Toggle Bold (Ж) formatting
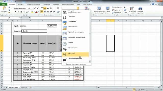 15,12
